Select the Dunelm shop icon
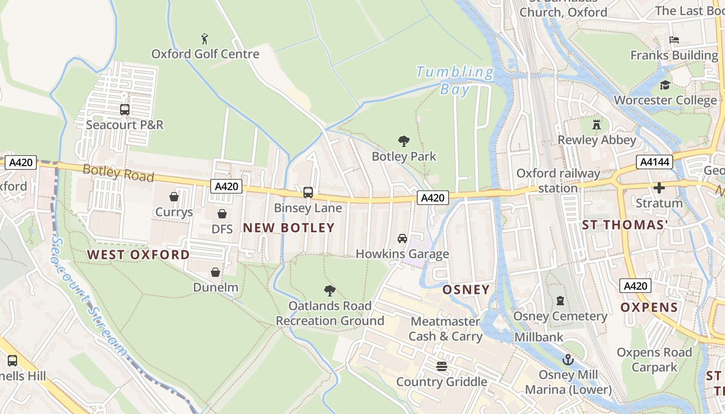 215,272
